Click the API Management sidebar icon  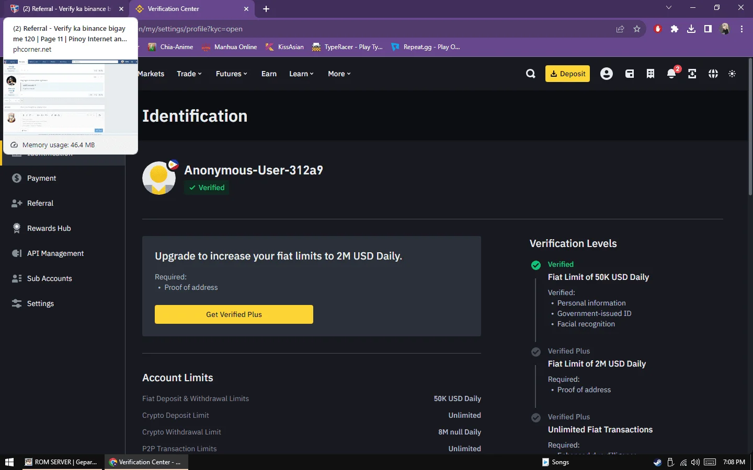pos(17,253)
